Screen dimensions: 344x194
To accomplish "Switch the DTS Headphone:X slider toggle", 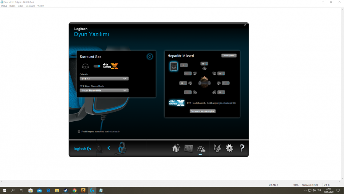I will click(x=97, y=66).
